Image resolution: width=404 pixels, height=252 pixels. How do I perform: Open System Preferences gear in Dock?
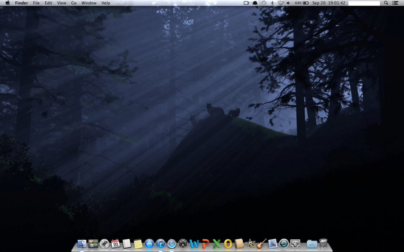pyautogui.click(x=295, y=243)
